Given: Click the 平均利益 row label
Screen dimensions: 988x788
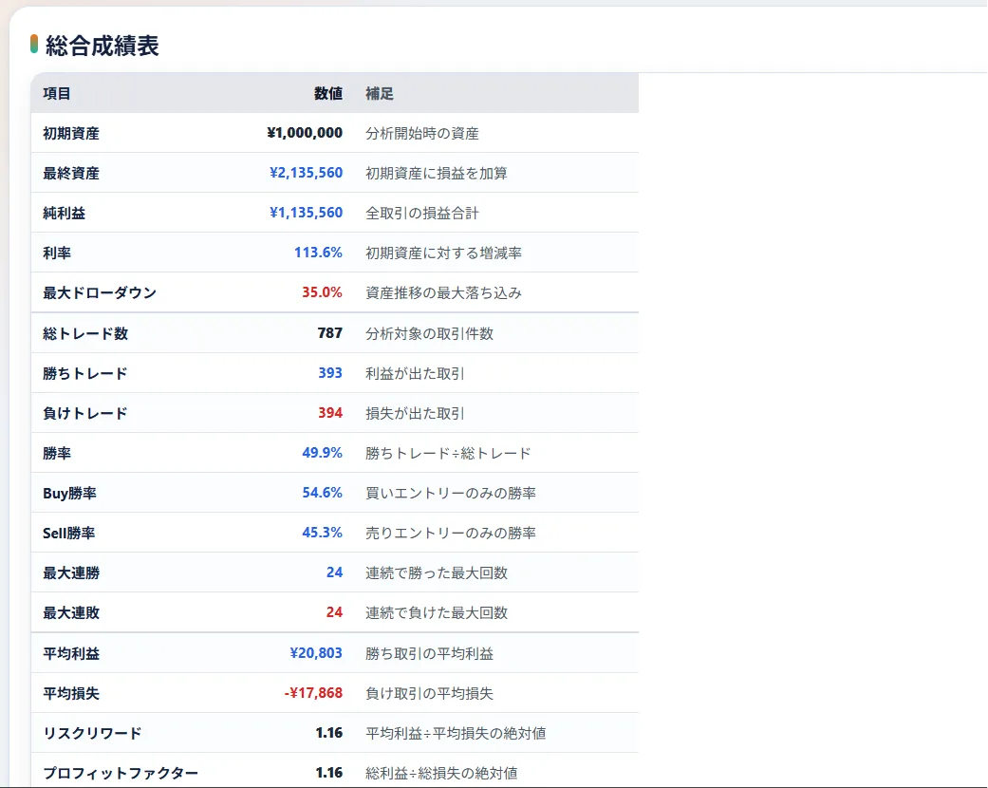Looking at the screenshot, I should [x=71, y=654].
